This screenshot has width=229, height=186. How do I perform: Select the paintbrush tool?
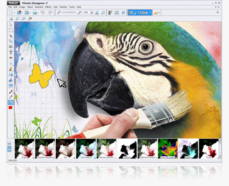(11, 91)
